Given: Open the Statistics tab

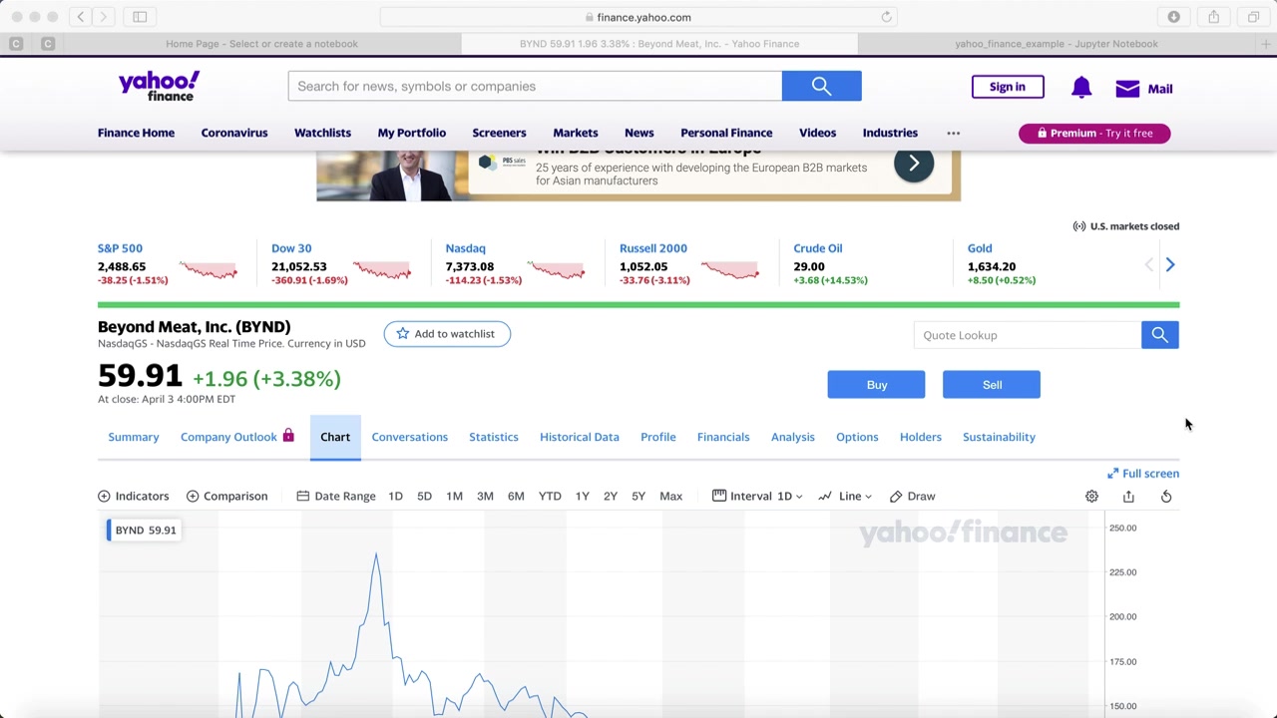Looking at the screenshot, I should [x=494, y=437].
